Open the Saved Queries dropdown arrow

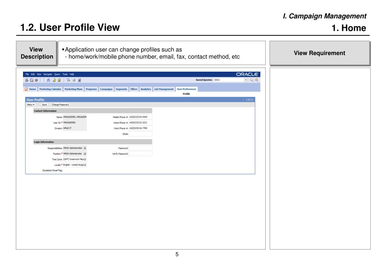pos(246,80)
